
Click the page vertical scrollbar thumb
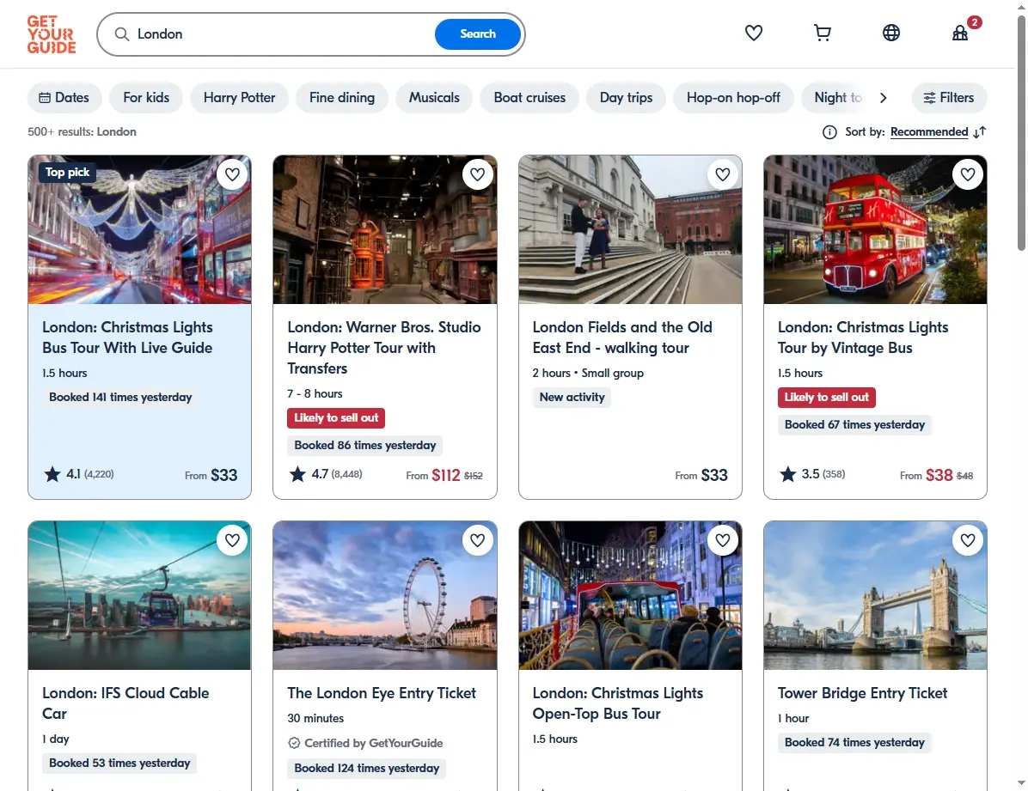click(x=1021, y=133)
